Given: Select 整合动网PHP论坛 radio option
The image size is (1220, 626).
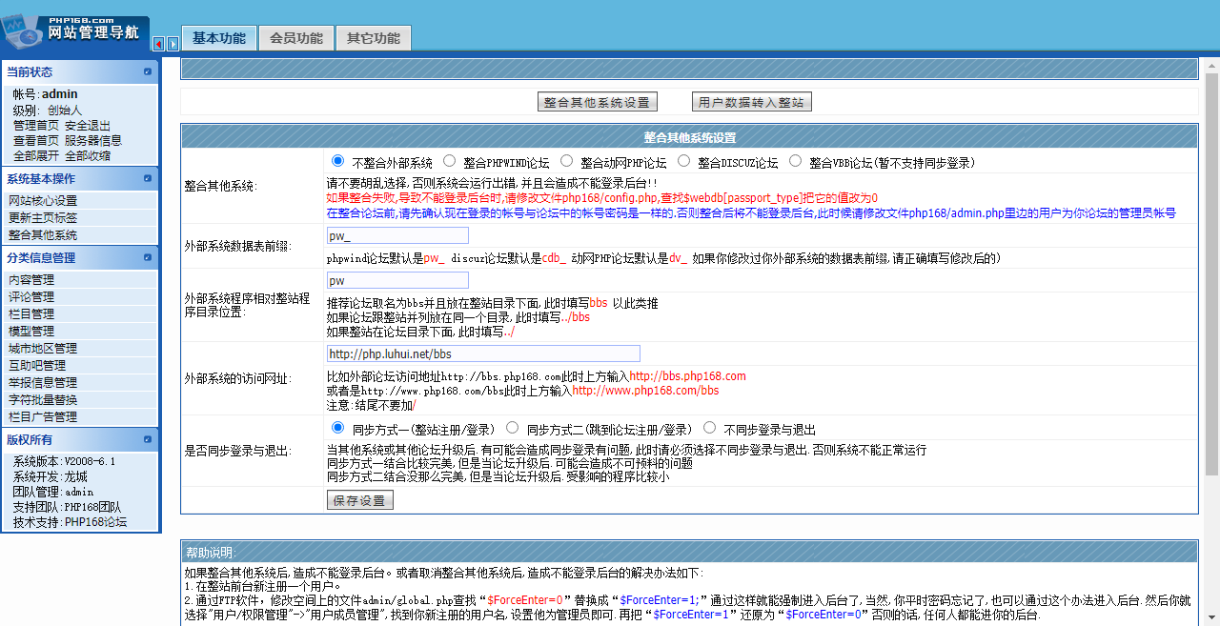Looking at the screenshot, I should 567,161.
